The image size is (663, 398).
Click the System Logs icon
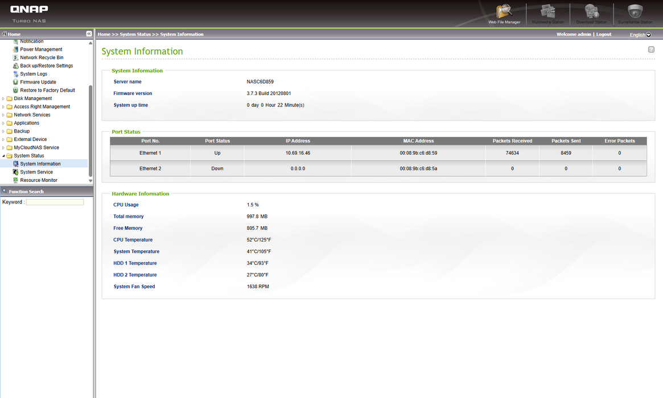[15, 74]
